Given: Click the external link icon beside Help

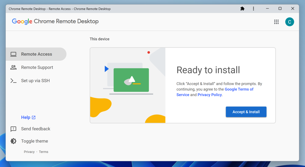Looking at the screenshot, I should (34, 117).
